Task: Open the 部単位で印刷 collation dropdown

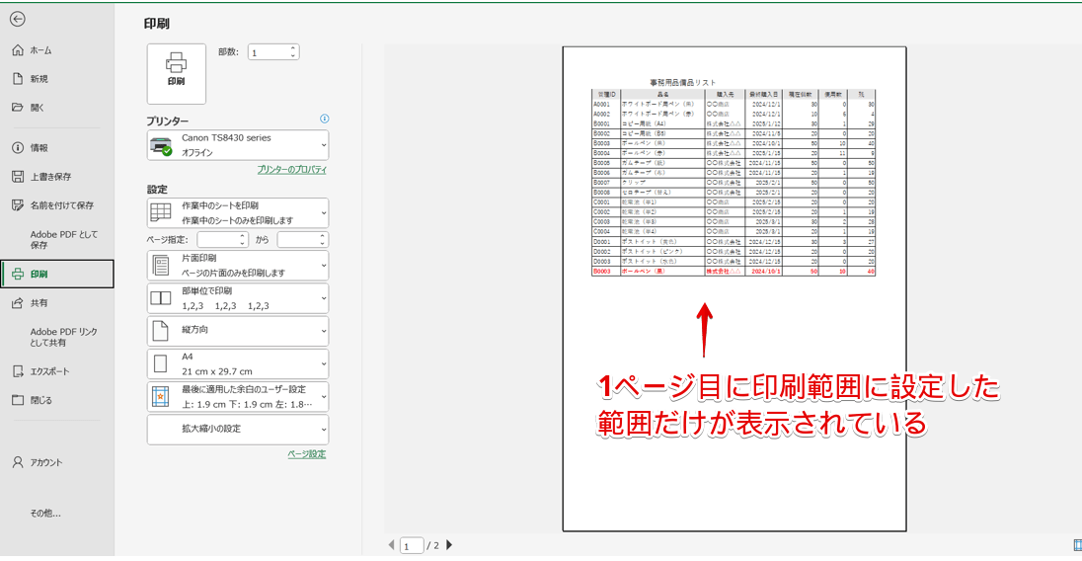Action: click(x=237, y=298)
